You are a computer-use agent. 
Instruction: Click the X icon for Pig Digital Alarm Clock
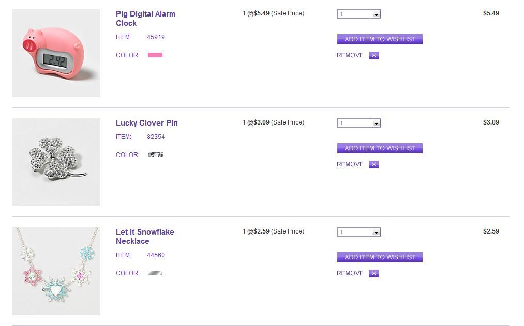374,55
